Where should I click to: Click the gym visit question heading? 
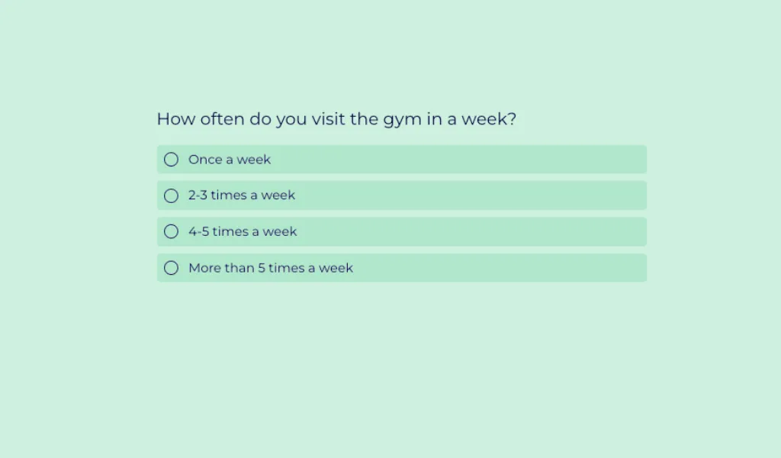tap(336, 119)
